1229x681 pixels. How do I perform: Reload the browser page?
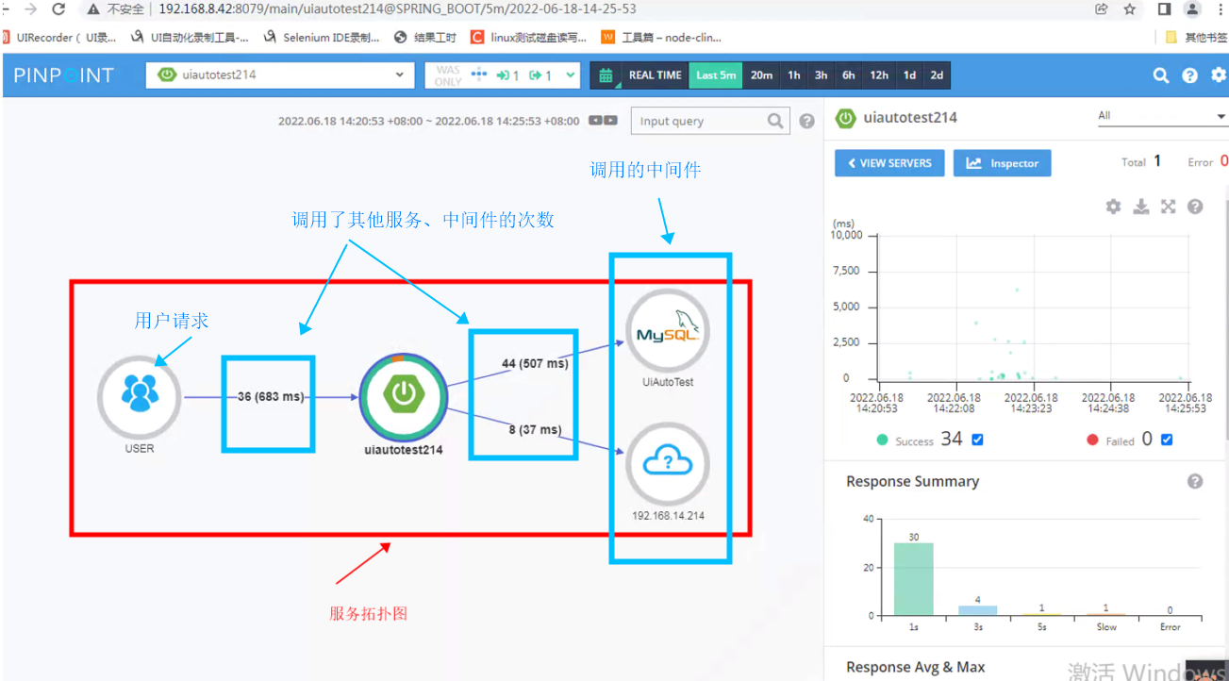pyautogui.click(x=58, y=9)
